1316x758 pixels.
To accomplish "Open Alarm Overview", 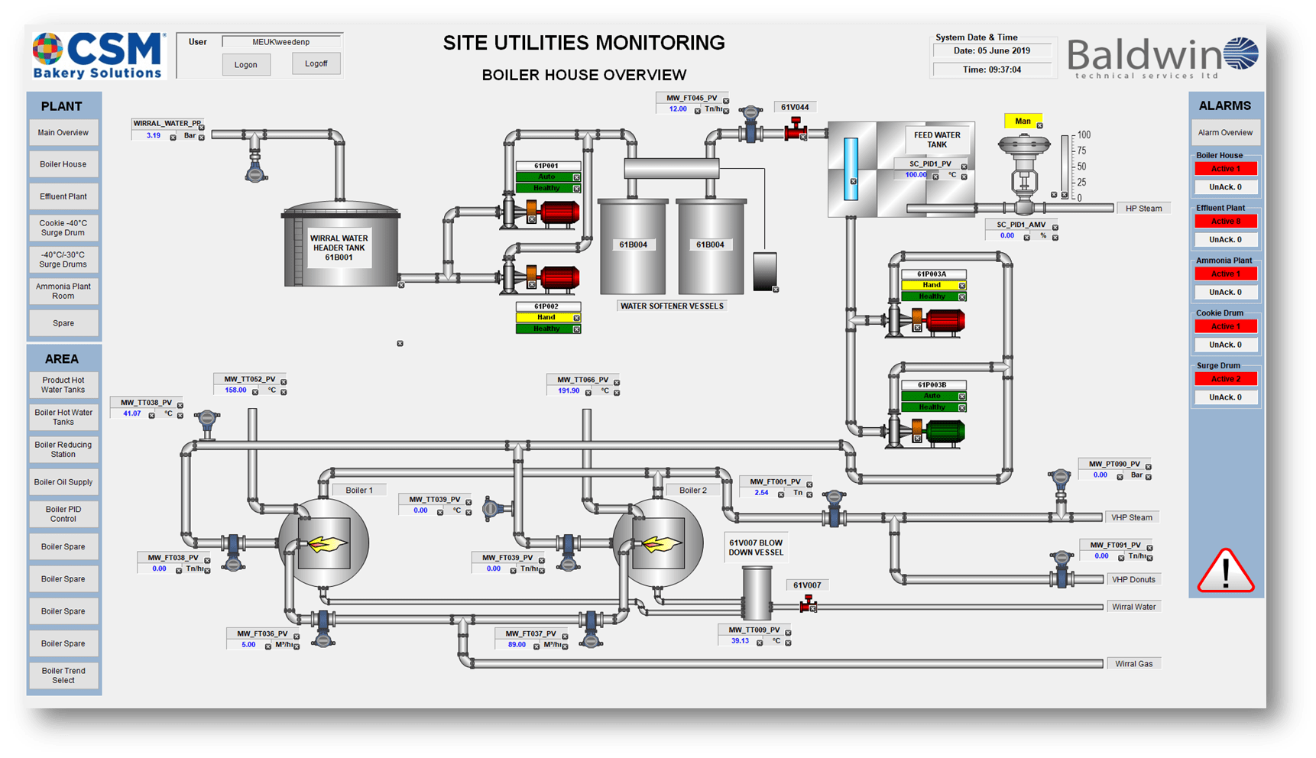I will pyautogui.click(x=1225, y=133).
